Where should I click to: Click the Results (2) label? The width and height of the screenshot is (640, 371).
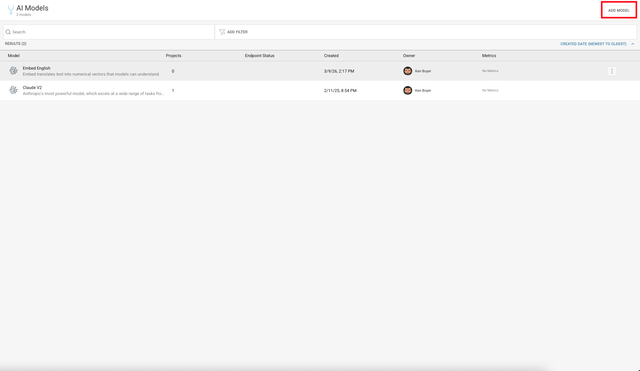pyautogui.click(x=16, y=44)
